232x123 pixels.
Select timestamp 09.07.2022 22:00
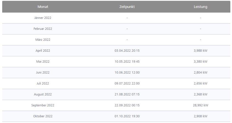[x=127, y=83]
